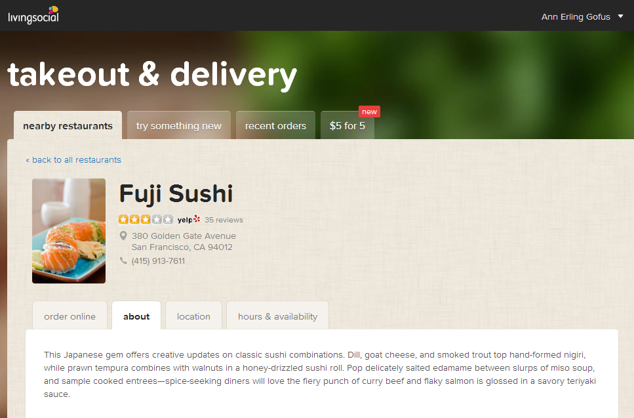
Task: Click the LivingSocial logo
Action: pos(33,15)
